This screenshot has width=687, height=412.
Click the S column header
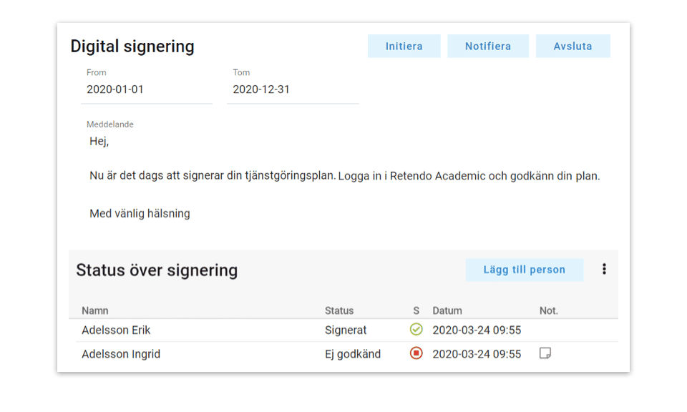coord(416,310)
